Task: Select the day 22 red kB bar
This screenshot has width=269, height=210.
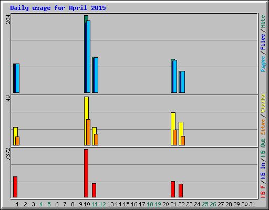Action: click(181, 191)
